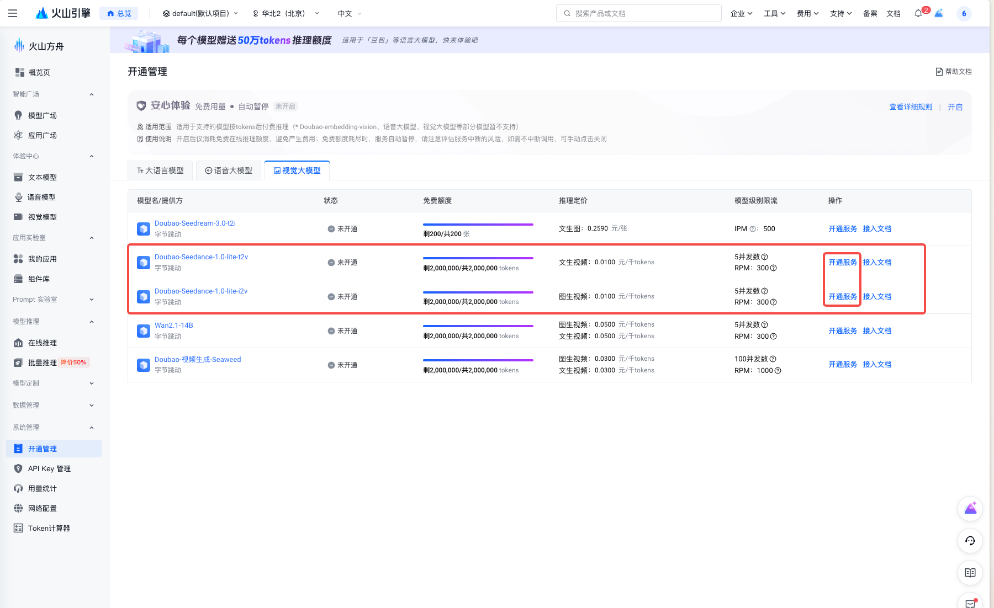Expand the 数据管理 sidebar section
This screenshot has width=994, height=608.
[x=92, y=406]
